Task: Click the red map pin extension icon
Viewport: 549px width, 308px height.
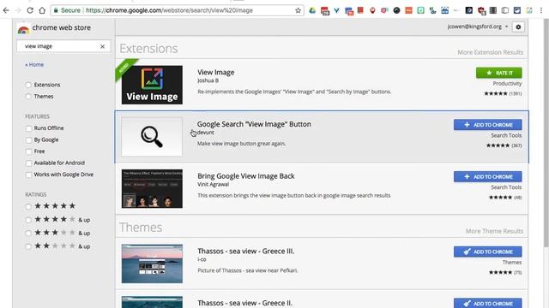Action: [x=372, y=10]
